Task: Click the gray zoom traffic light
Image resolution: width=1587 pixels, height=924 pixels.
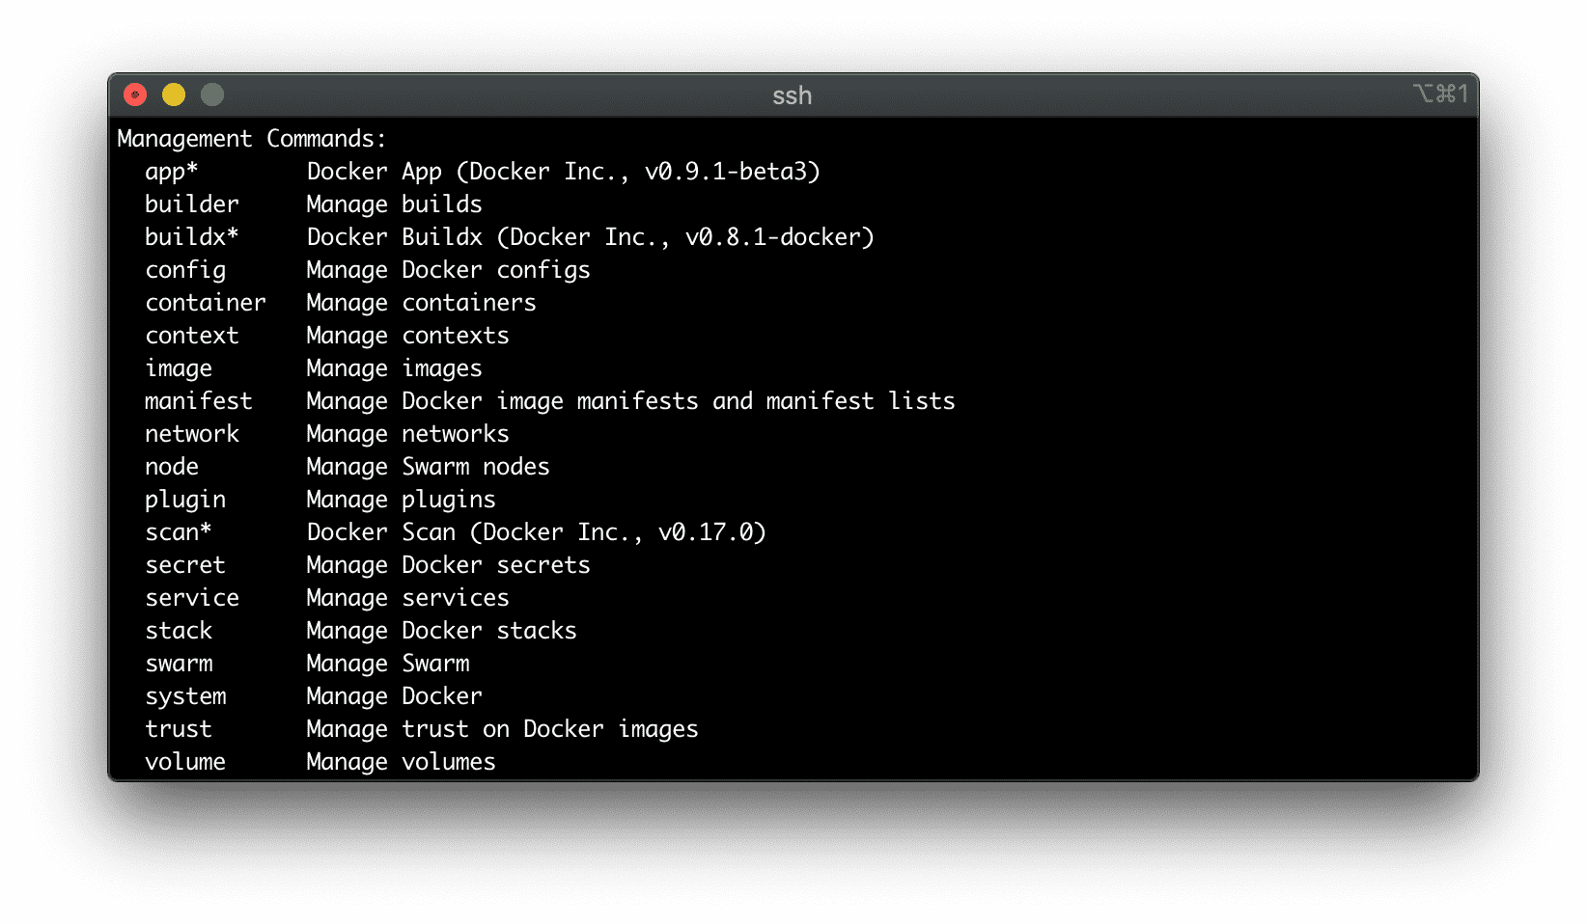Action: 211,95
